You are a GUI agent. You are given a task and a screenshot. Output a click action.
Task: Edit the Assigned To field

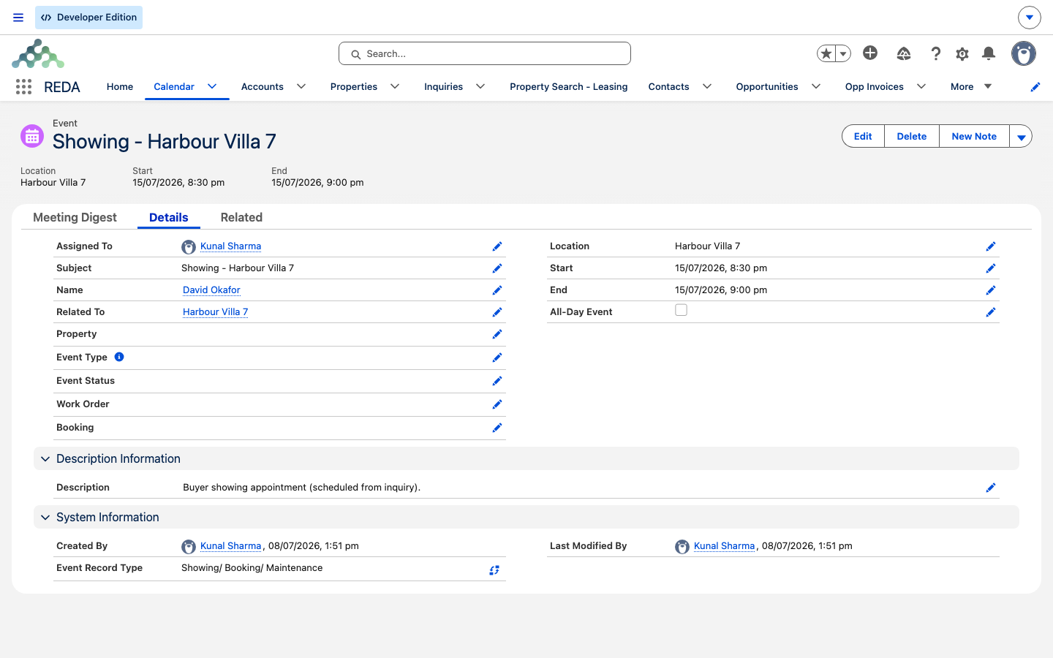pyautogui.click(x=497, y=246)
